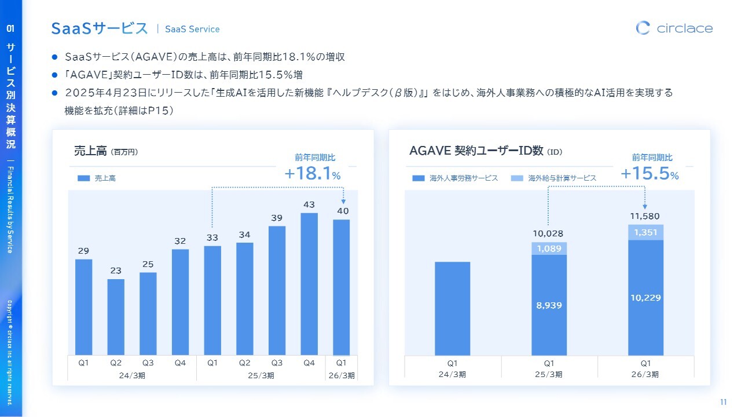Click the unlabeled Q1 24/3期 bar in AGAVE chart
Viewport: 741px width, 417px height.
click(452, 309)
